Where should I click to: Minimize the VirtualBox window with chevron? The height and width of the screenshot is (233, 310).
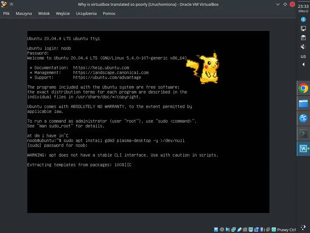pos(278,4)
